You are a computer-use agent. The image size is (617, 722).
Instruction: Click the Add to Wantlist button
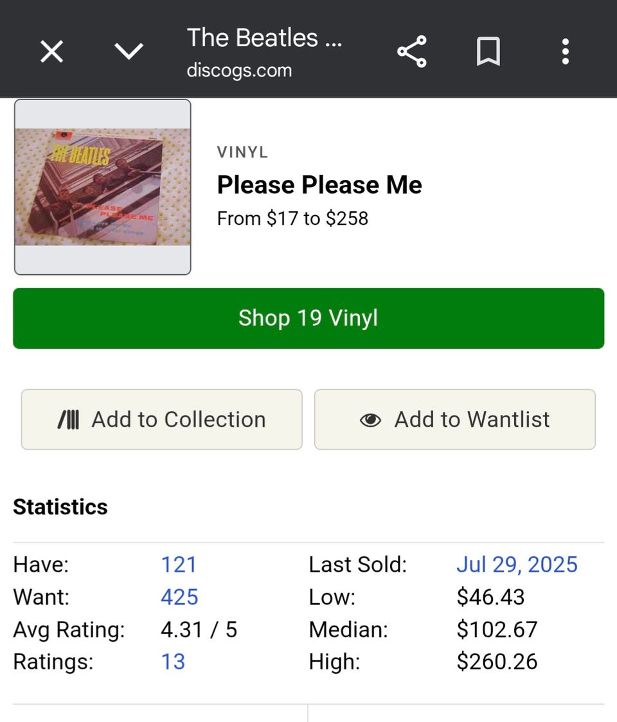[454, 419]
